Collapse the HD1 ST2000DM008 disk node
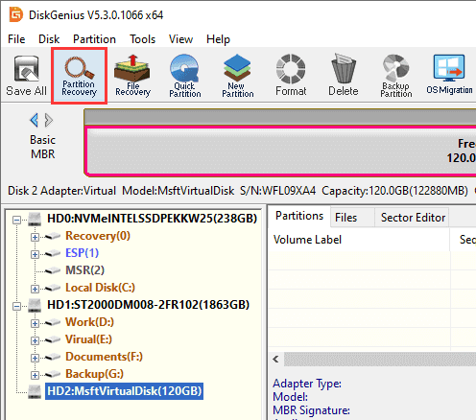Screen dimensions: 476x420 tap(16, 306)
